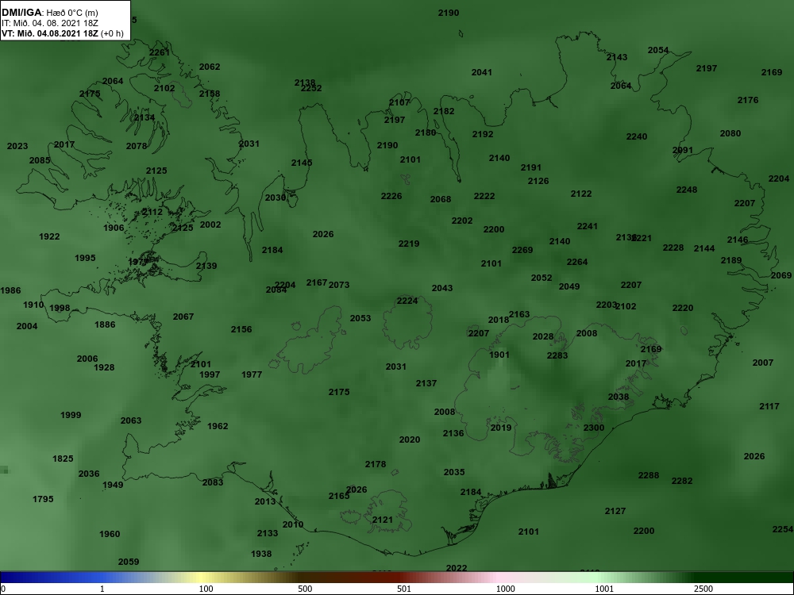The width and height of the screenshot is (794, 595).
Task: Click the map value 2288
Action: click(649, 475)
